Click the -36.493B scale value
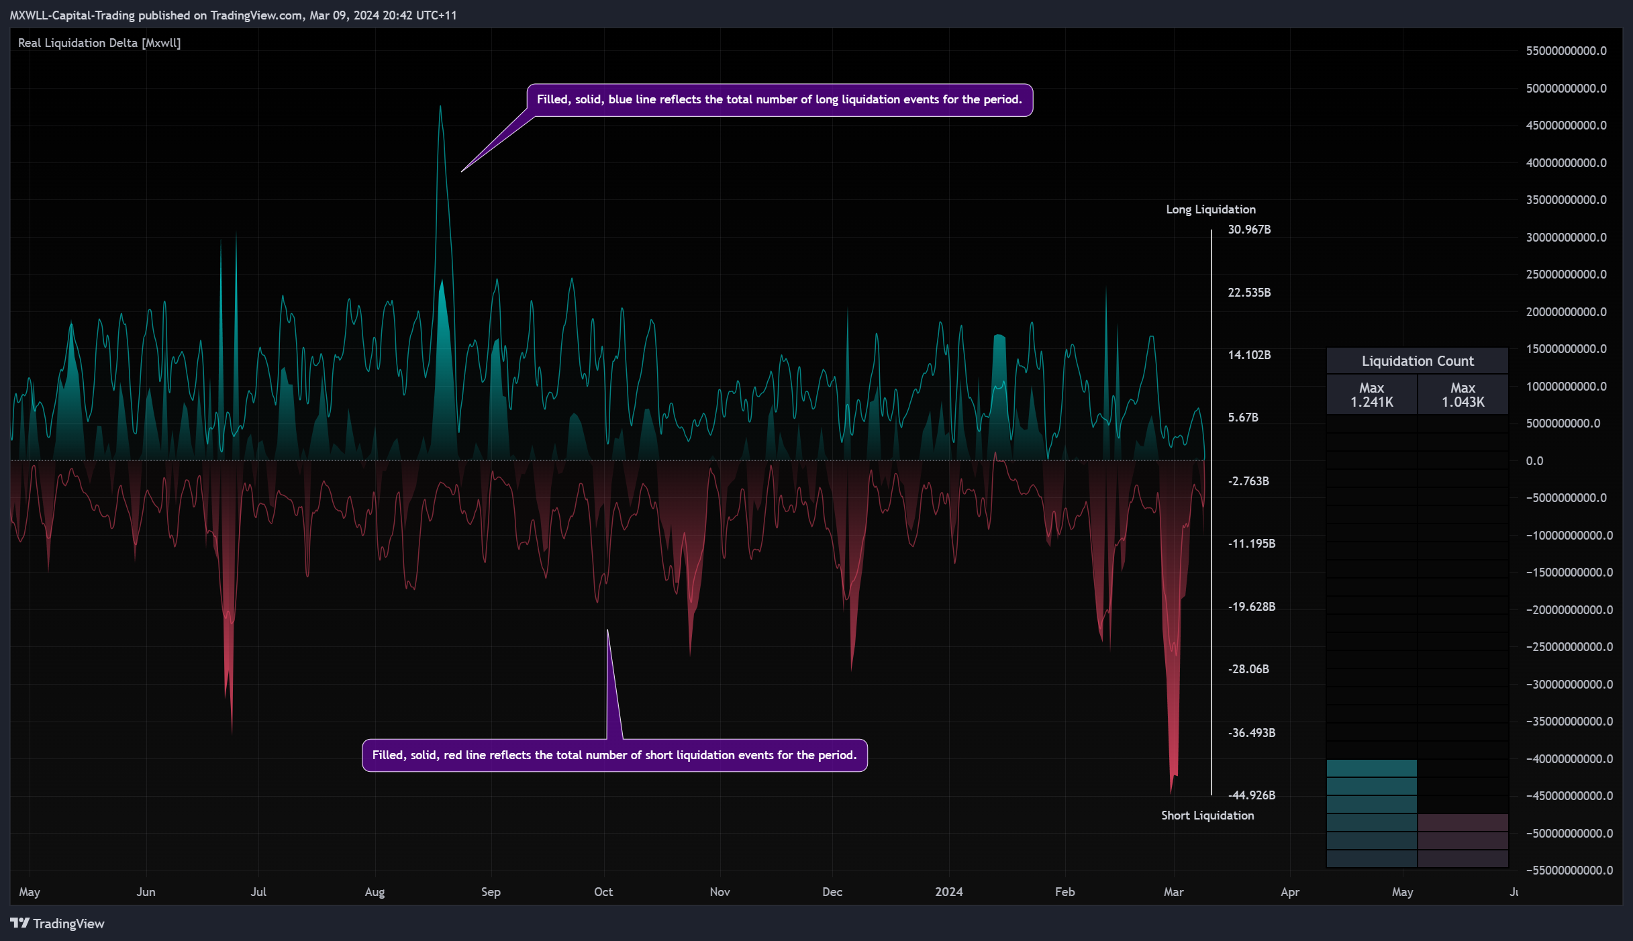This screenshot has width=1633, height=941. (x=1251, y=733)
